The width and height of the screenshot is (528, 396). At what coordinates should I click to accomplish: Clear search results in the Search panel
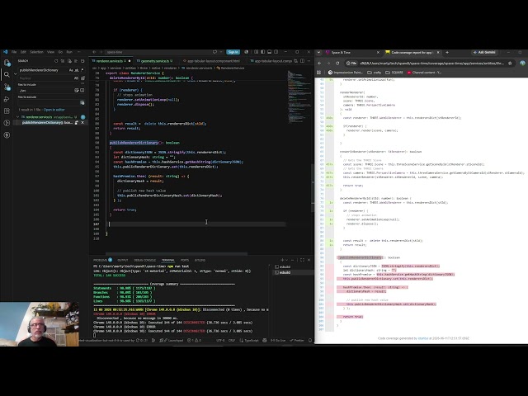coord(63,61)
